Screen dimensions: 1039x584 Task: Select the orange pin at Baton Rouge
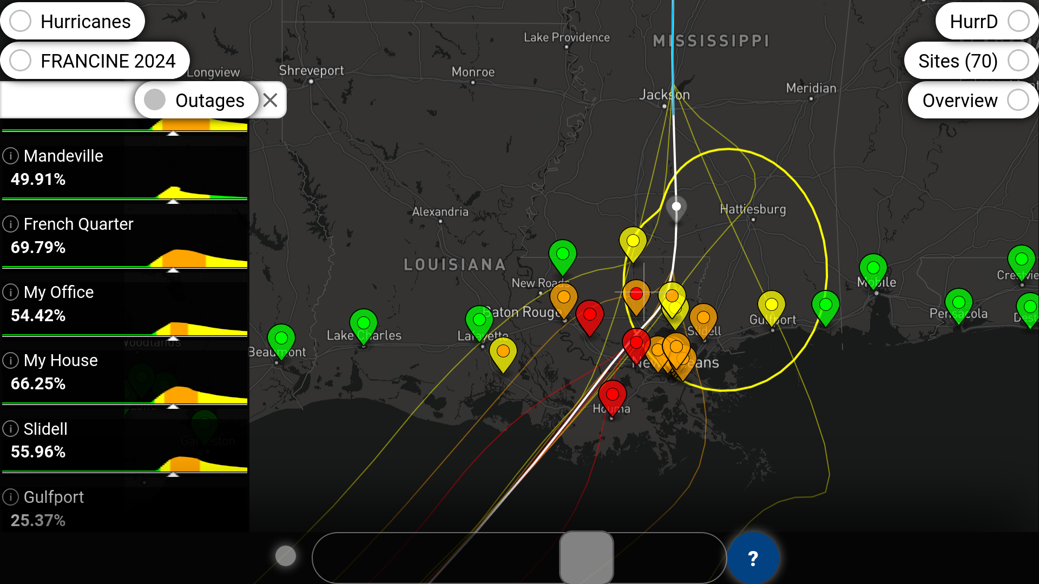564,301
